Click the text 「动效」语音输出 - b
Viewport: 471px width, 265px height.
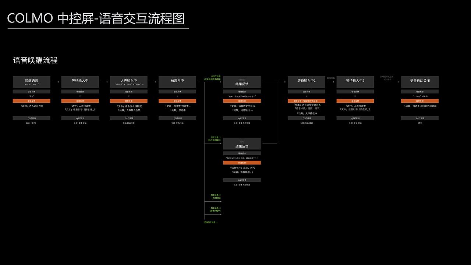pyautogui.click(x=242, y=172)
